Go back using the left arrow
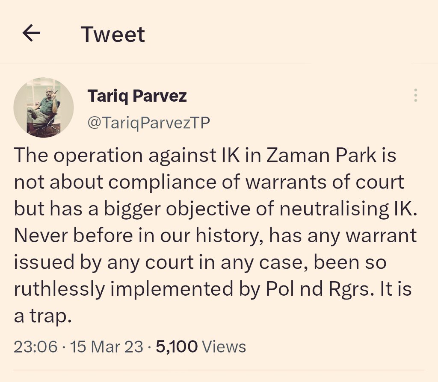The height and width of the screenshot is (382, 438). pyautogui.click(x=31, y=33)
